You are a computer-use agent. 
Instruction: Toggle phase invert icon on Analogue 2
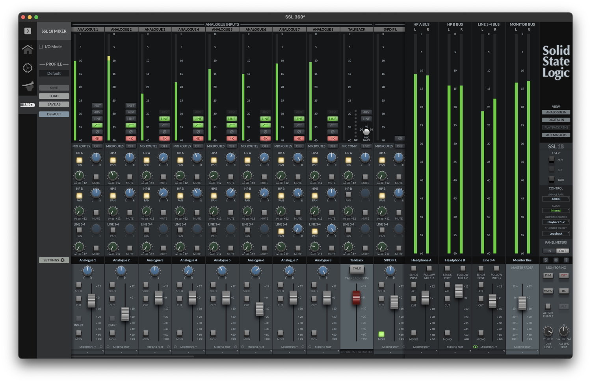[131, 132]
